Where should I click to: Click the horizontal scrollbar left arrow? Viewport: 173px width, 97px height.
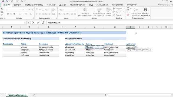pyautogui.click(x=109, y=95)
